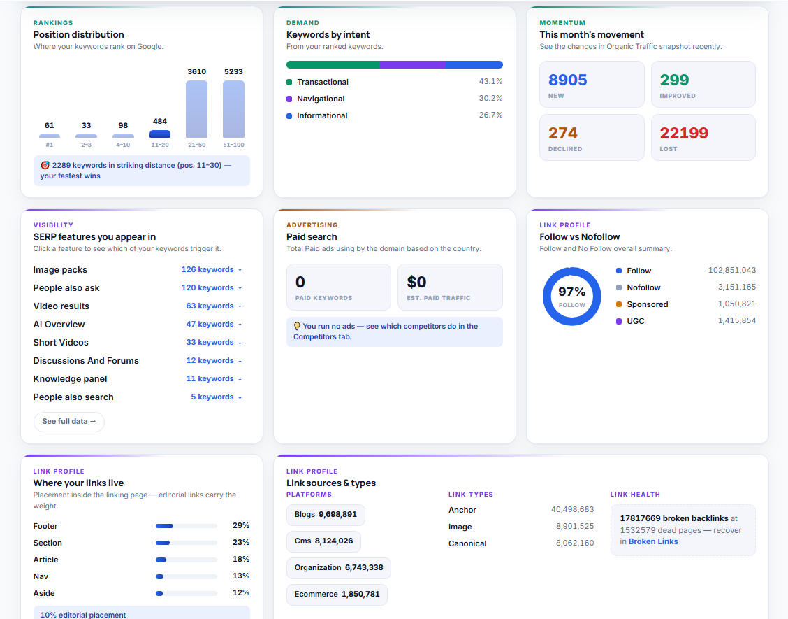Screen dimensions: 788x619
Task: Click the 51–100 position bar with 5233
Action: [234, 109]
